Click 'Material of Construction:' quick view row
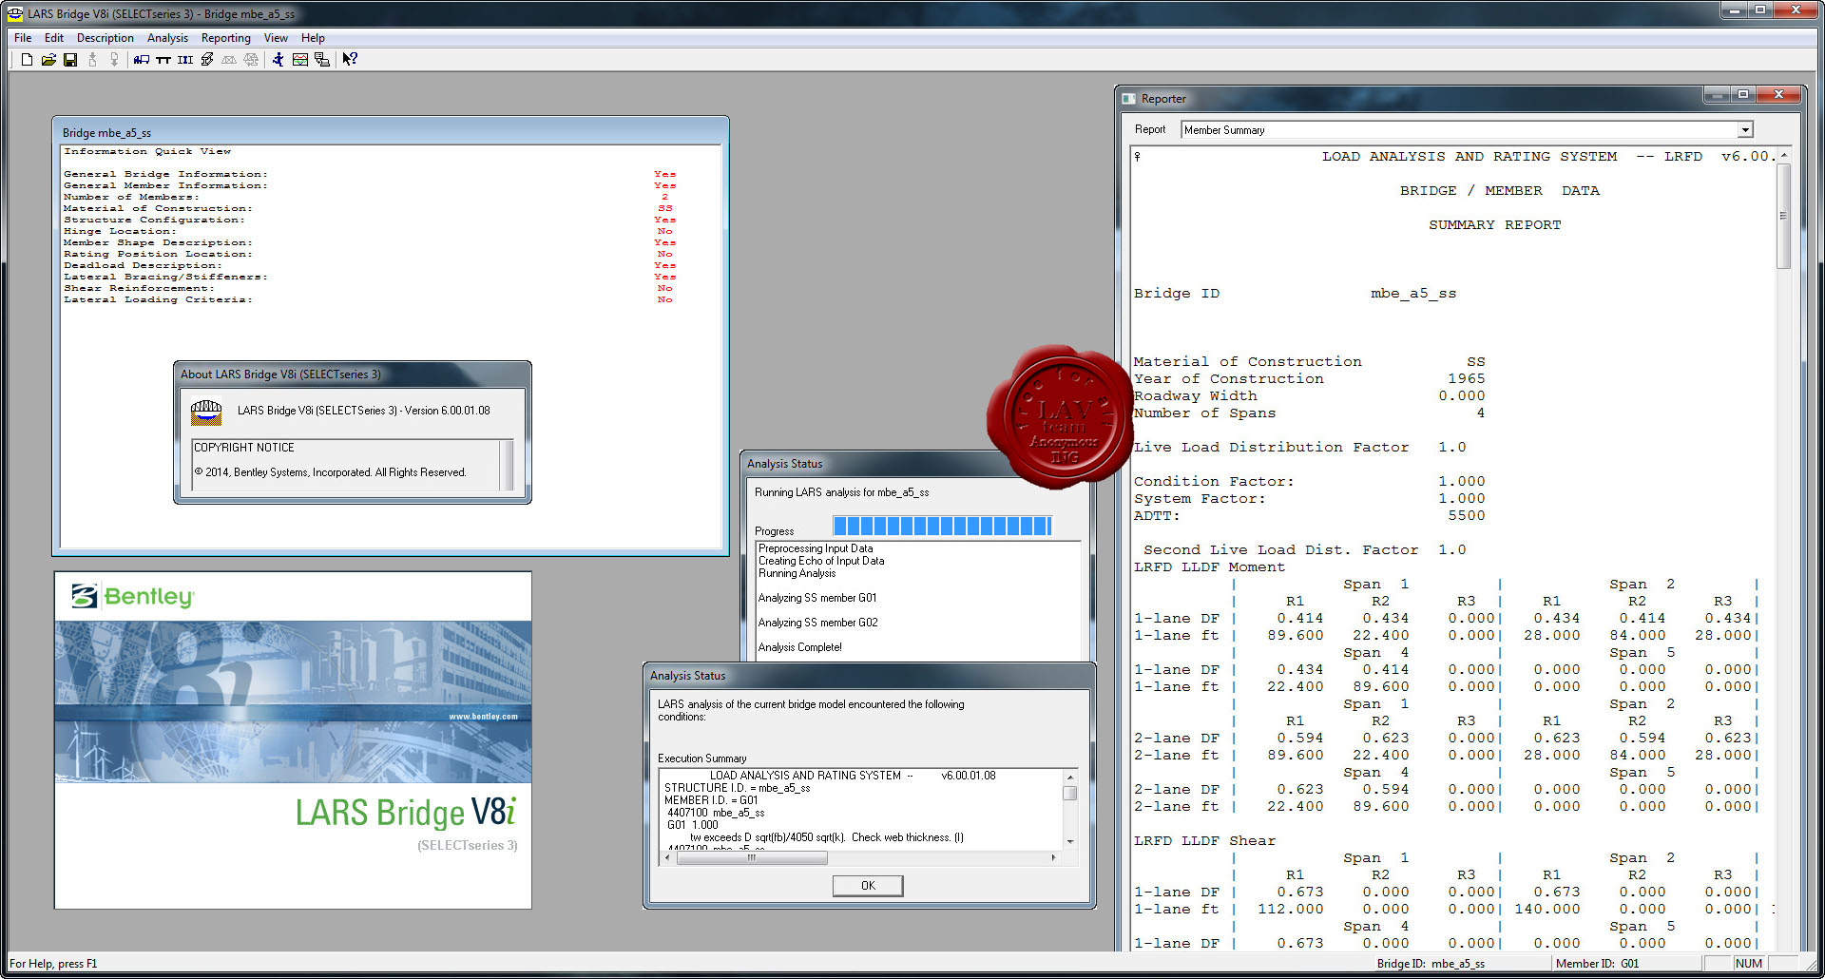1825x979 pixels. (369, 208)
